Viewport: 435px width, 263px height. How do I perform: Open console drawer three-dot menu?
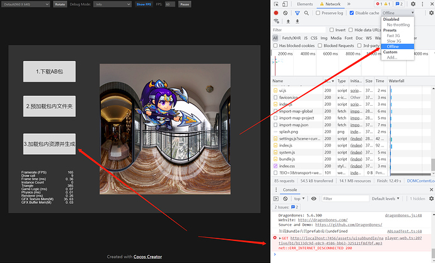pyautogui.click(x=275, y=189)
